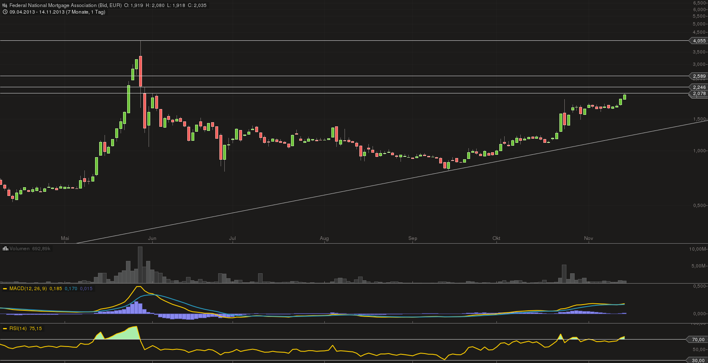Click the Volumen indicator label
The image size is (708, 363).
pos(20,249)
